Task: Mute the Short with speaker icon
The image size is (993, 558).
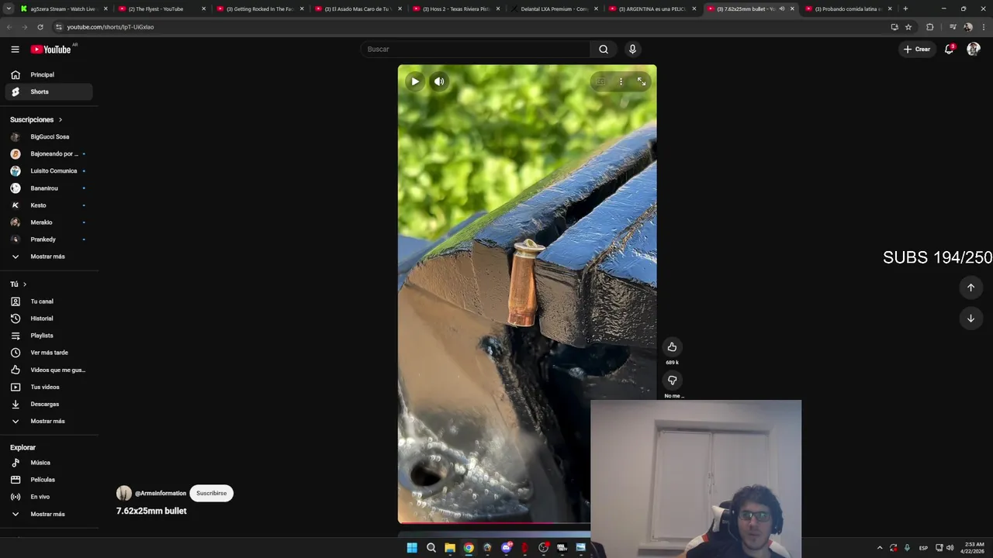Action: coord(439,81)
